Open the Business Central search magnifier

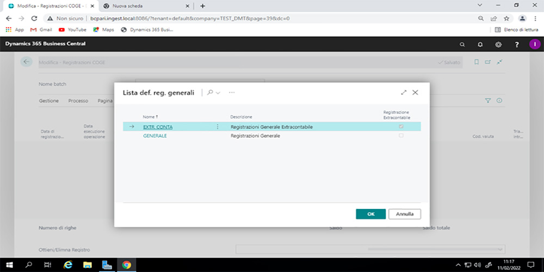point(462,44)
